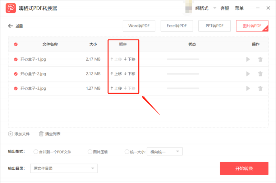Click the 清空列表 label
Image resolution: width=276 pixels, height=183 pixels.
point(53,134)
